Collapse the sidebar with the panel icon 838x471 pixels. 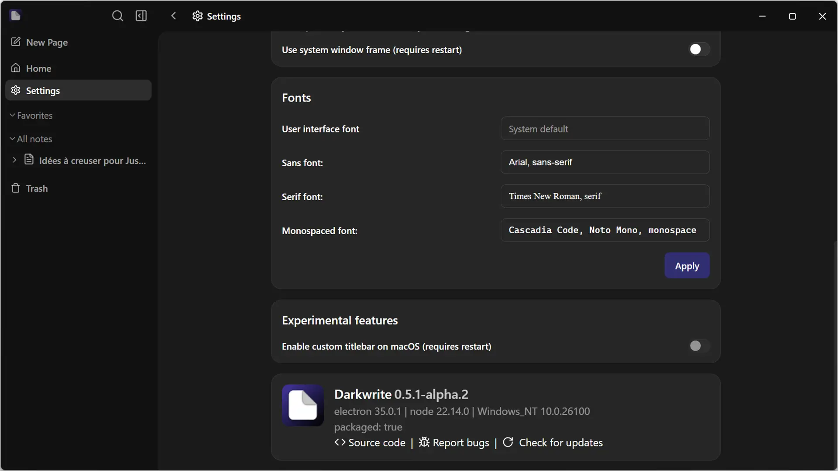tap(141, 16)
